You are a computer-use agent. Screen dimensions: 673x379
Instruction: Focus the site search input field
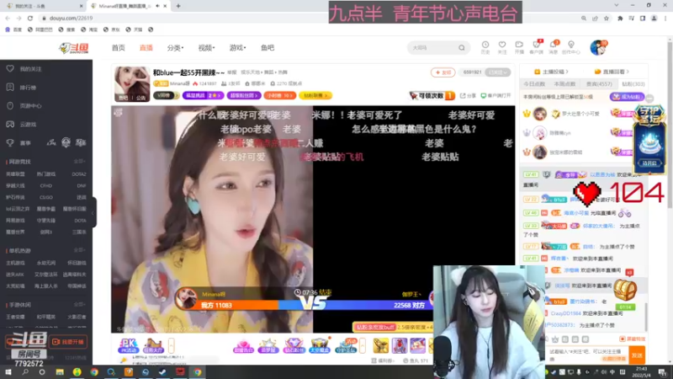pos(432,48)
